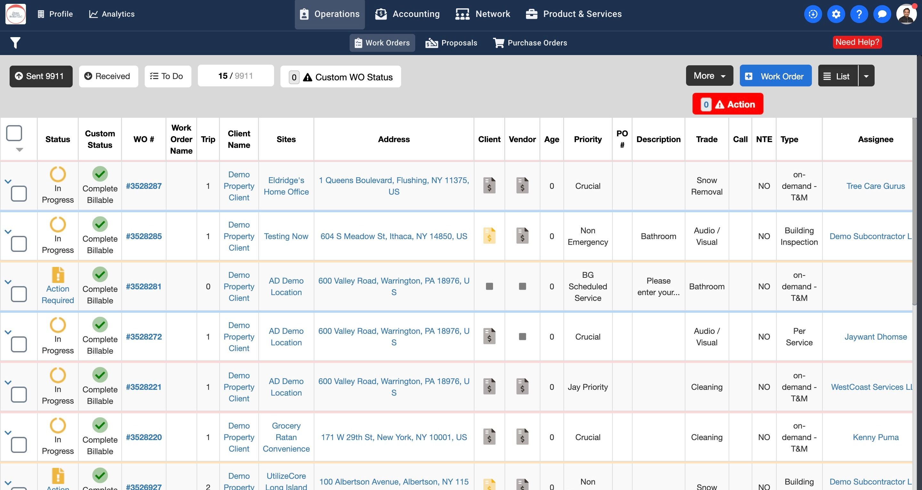Switch to the Proposals tab
922x490 pixels.
[451, 43]
